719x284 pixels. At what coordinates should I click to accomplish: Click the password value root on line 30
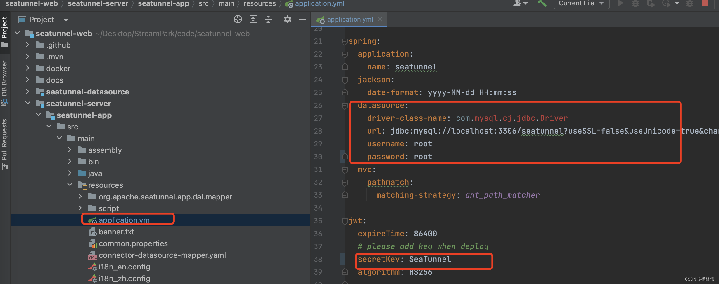click(423, 157)
